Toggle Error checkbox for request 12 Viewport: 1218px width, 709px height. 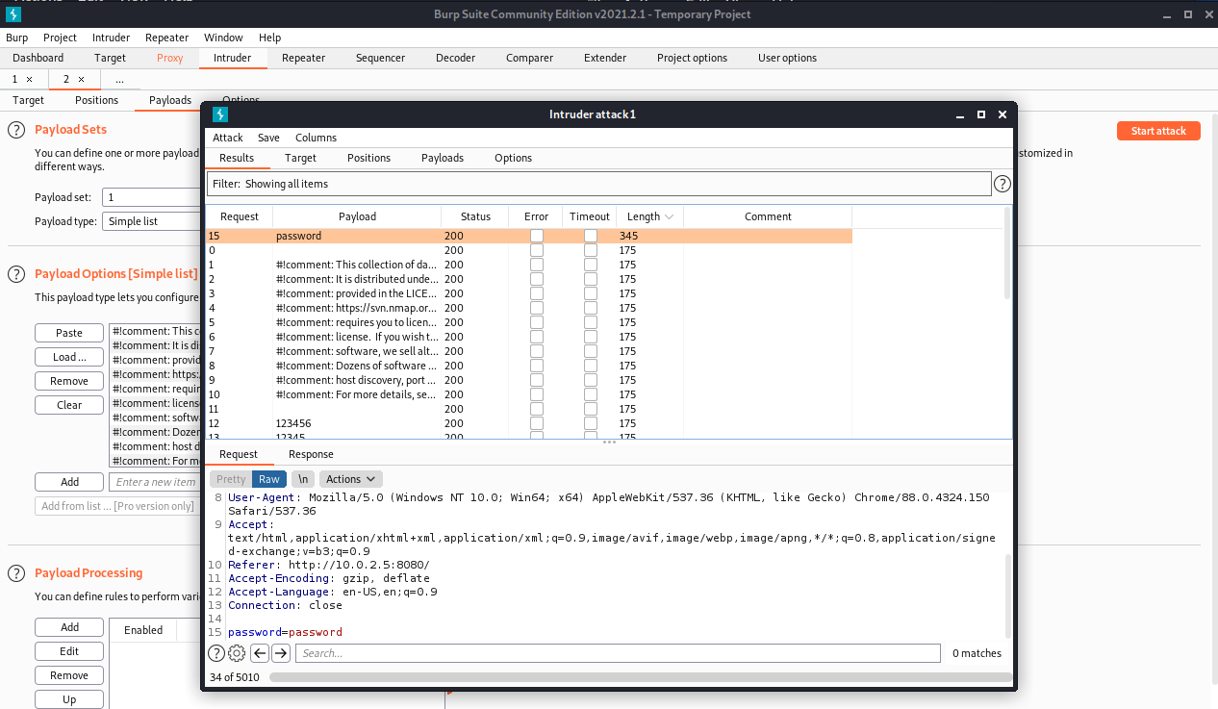(x=537, y=423)
